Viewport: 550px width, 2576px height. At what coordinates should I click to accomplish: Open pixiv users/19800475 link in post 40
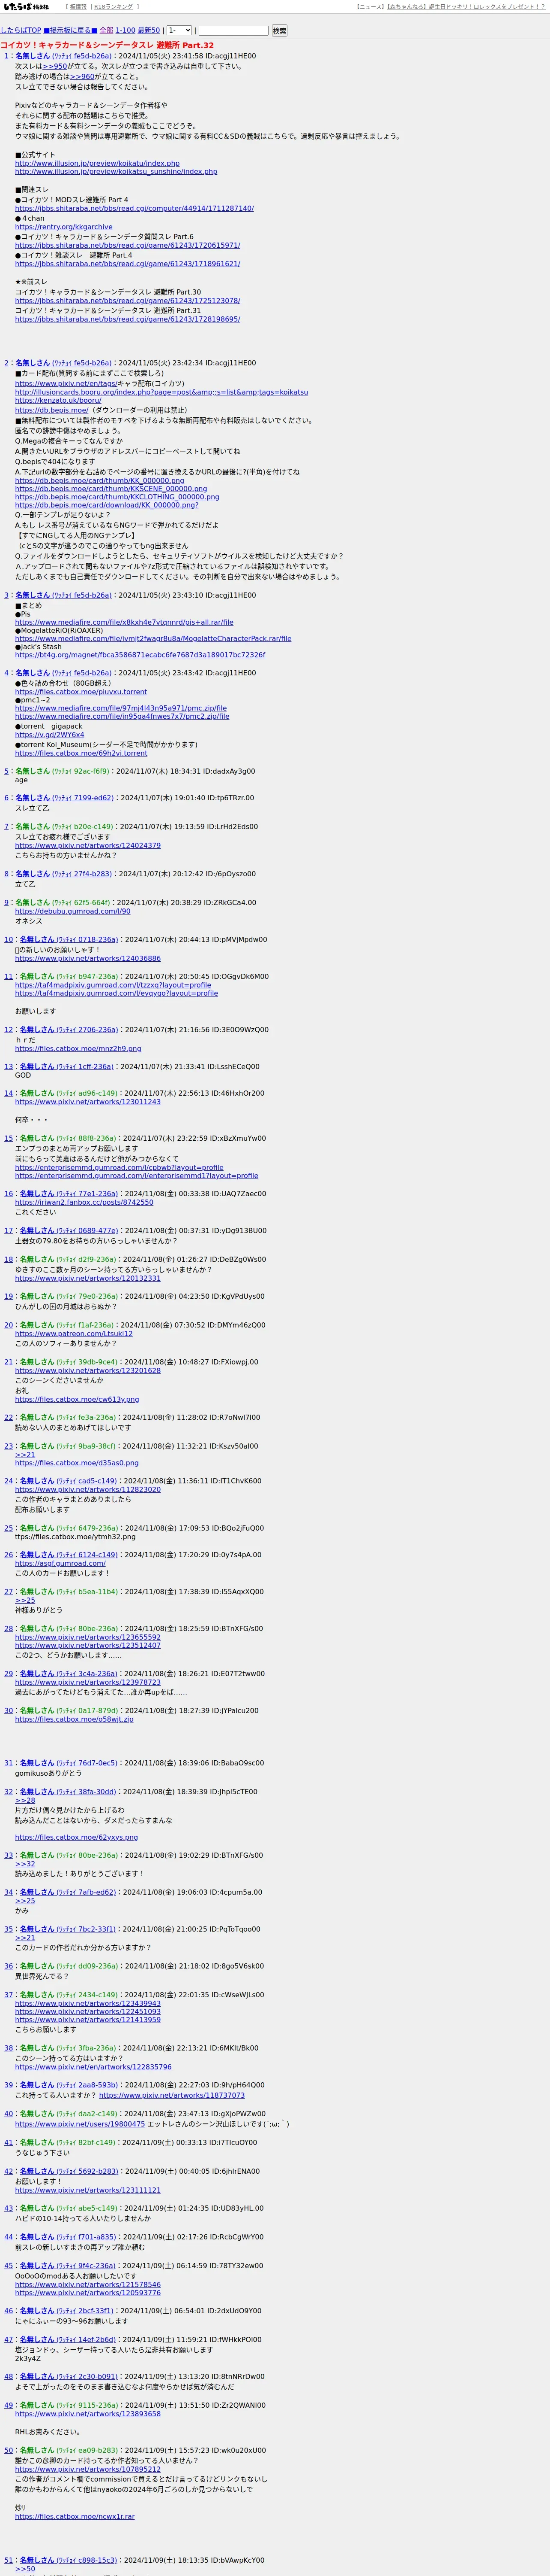pyautogui.click(x=80, y=2124)
